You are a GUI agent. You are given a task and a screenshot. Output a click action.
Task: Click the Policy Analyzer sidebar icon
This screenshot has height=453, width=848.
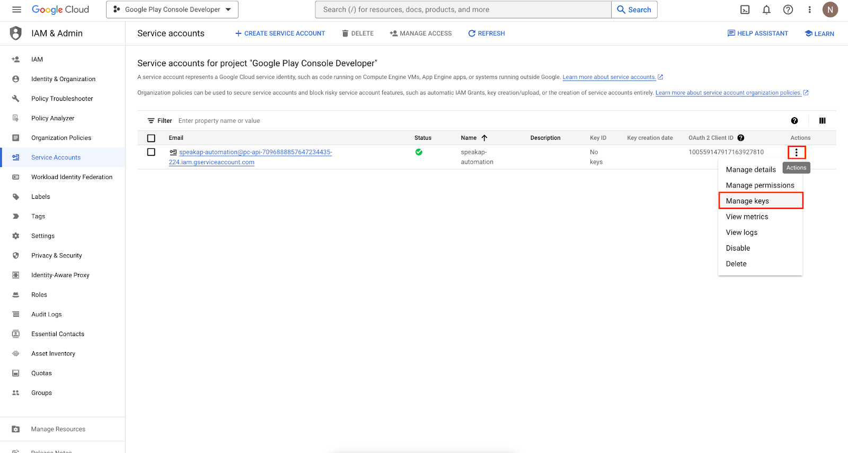[16, 118]
